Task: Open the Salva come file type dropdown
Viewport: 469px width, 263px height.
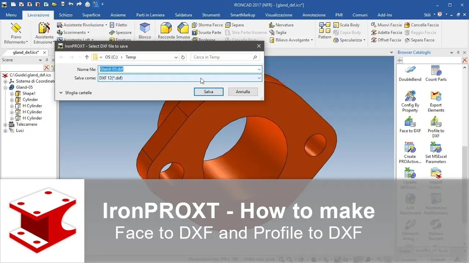Action: (x=259, y=78)
